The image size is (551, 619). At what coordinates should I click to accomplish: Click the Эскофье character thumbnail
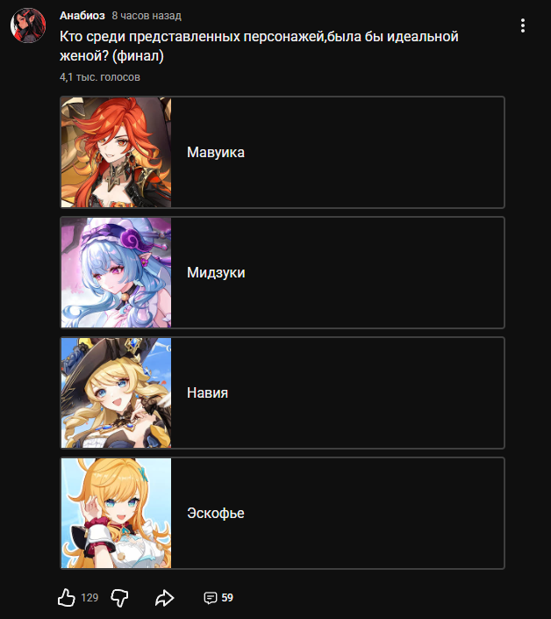click(117, 514)
